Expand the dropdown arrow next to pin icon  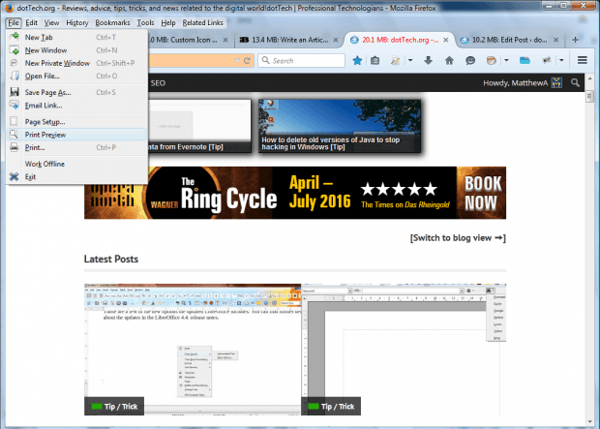point(561,60)
